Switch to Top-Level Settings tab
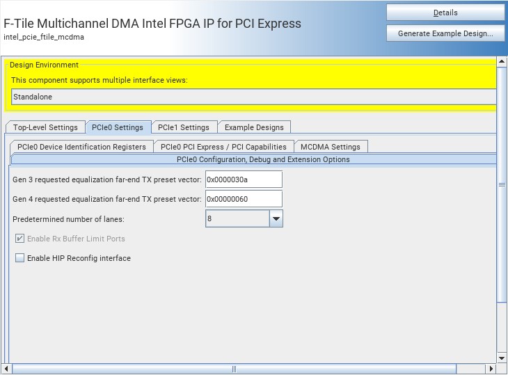The height and width of the screenshot is (375, 508). pos(45,127)
